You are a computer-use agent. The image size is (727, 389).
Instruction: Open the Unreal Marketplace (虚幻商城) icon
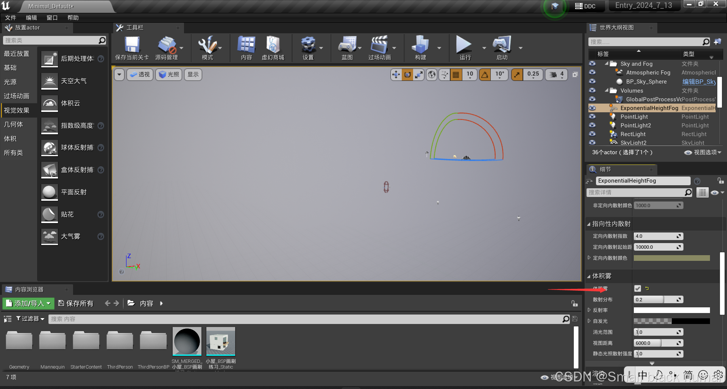(273, 45)
